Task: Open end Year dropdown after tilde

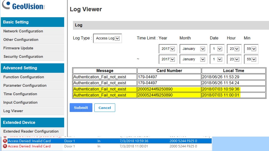Action: (168, 59)
